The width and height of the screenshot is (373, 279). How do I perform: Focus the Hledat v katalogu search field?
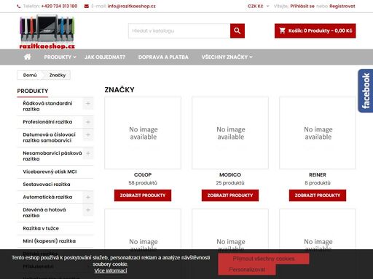tap(179, 31)
